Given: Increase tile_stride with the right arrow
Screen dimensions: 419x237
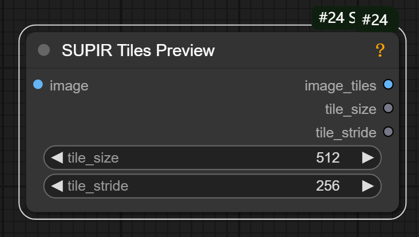Looking at the screenshot, I should pyautogui.click(x=368, y=186).
